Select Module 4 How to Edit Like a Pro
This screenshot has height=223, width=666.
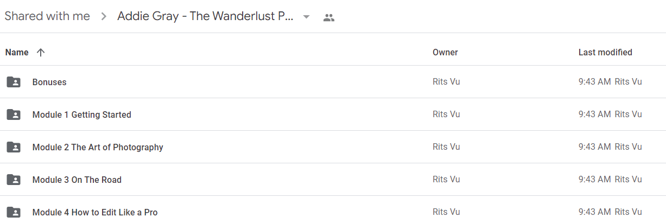coord(333,210)
